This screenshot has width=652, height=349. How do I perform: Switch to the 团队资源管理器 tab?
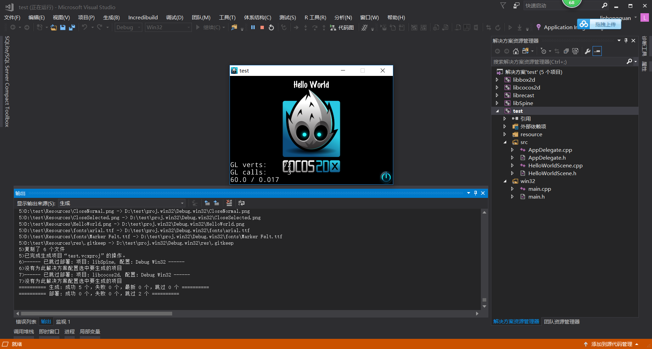[562, 322]
